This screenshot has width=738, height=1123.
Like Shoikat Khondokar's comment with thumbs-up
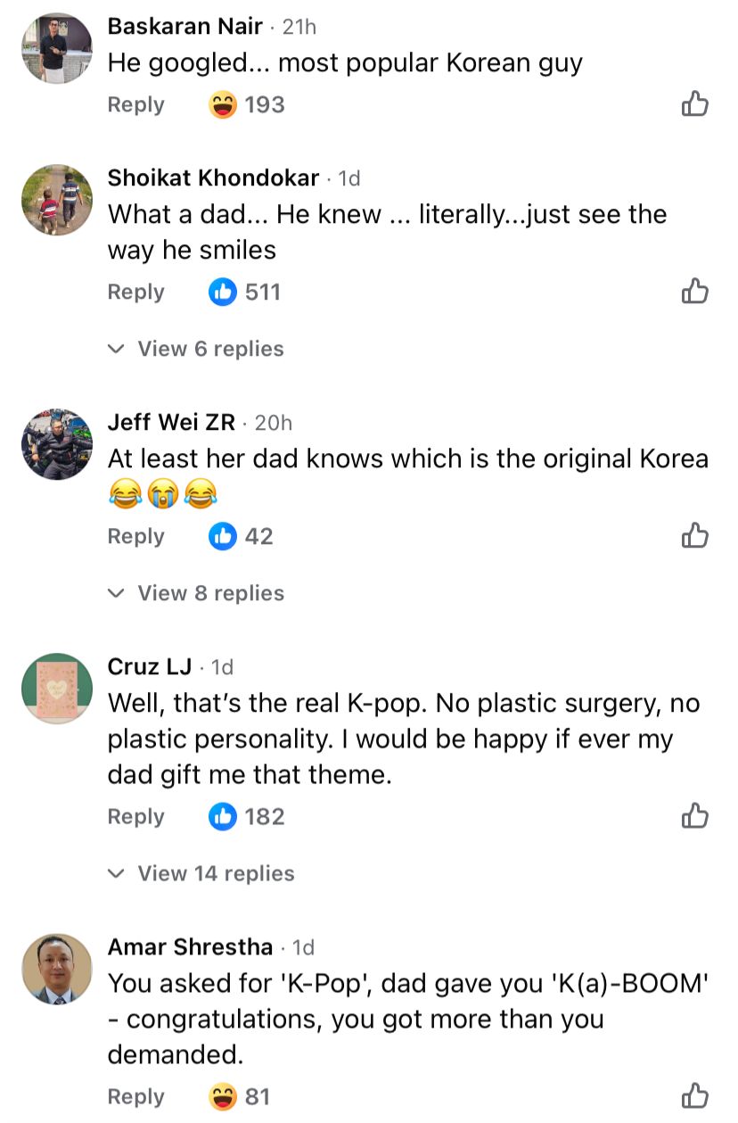(x=694, y=292)
